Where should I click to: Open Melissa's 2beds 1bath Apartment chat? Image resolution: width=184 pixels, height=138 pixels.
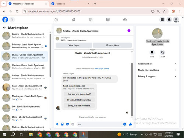point(25,128)
